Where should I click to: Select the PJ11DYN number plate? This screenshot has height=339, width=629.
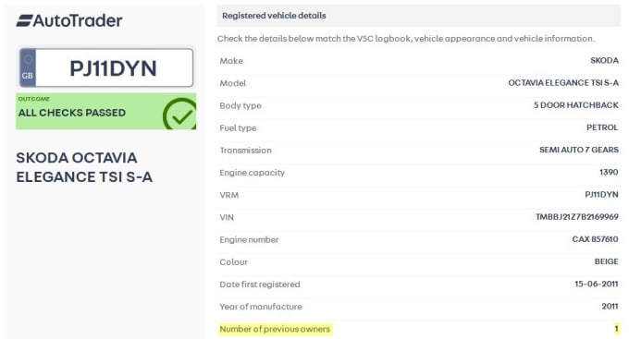click(106, 67)
